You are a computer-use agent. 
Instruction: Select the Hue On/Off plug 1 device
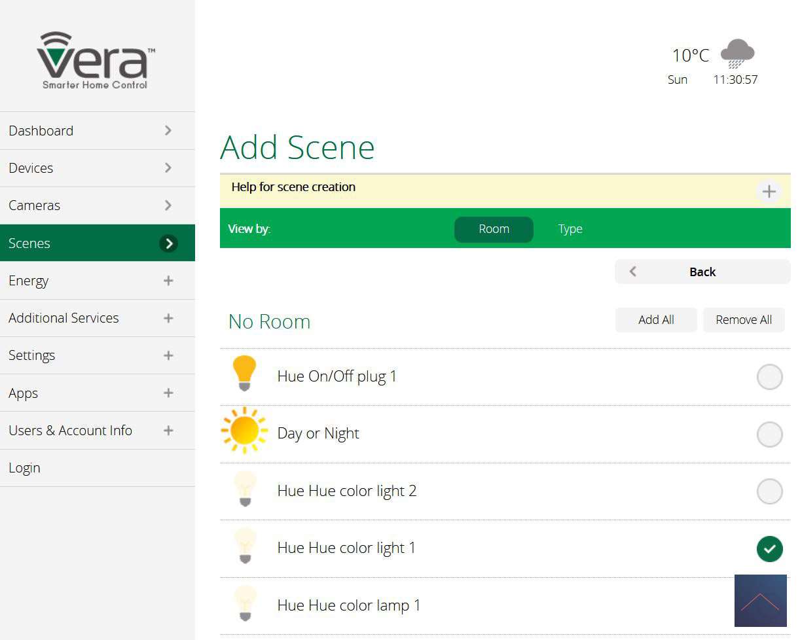[769, 377]
